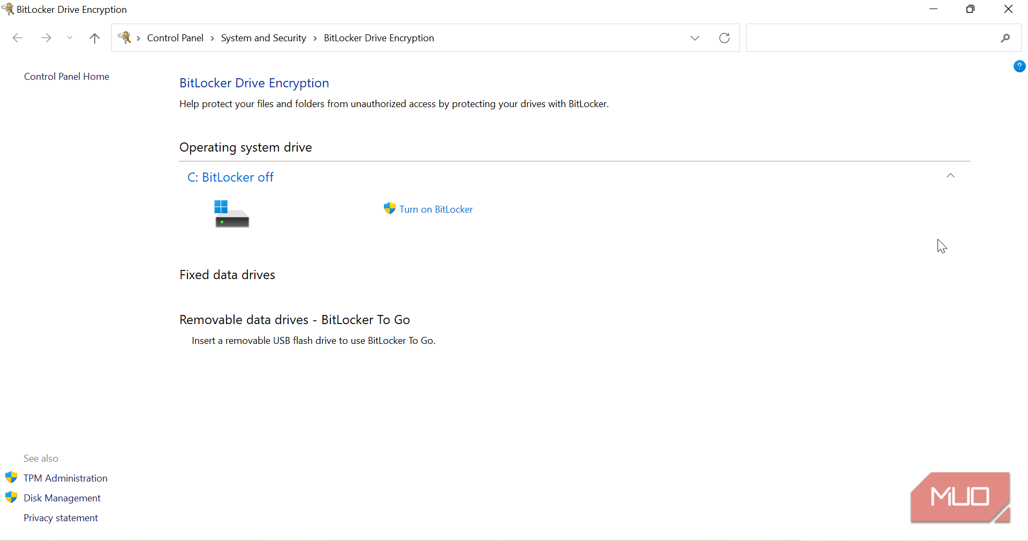Screen dimensions: 1028x541
Task: Open the Privacy statement link
Action: click(x=61, y=518)
